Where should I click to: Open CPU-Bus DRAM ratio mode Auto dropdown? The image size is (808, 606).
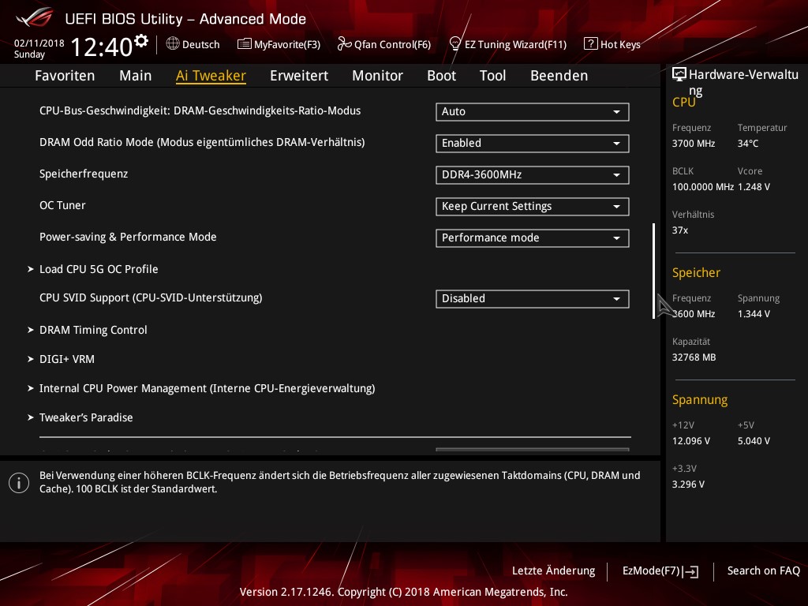point(533,112)
